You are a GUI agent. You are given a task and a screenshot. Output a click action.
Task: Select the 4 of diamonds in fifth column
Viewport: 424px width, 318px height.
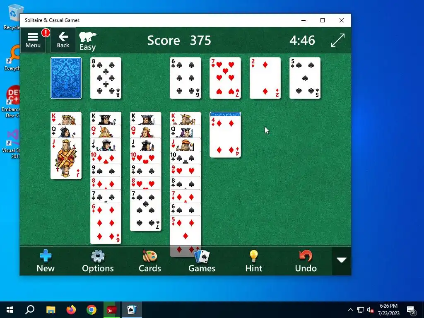225,137
